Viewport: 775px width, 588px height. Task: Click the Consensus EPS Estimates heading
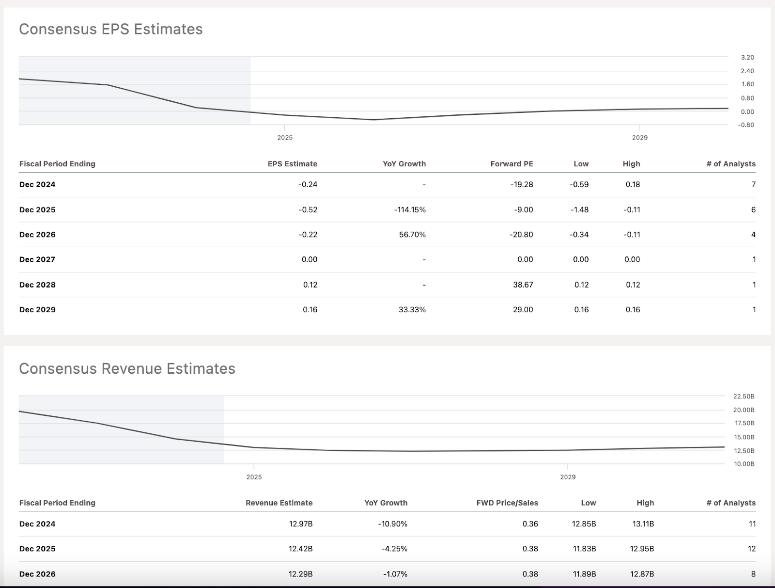coord(110,29)
